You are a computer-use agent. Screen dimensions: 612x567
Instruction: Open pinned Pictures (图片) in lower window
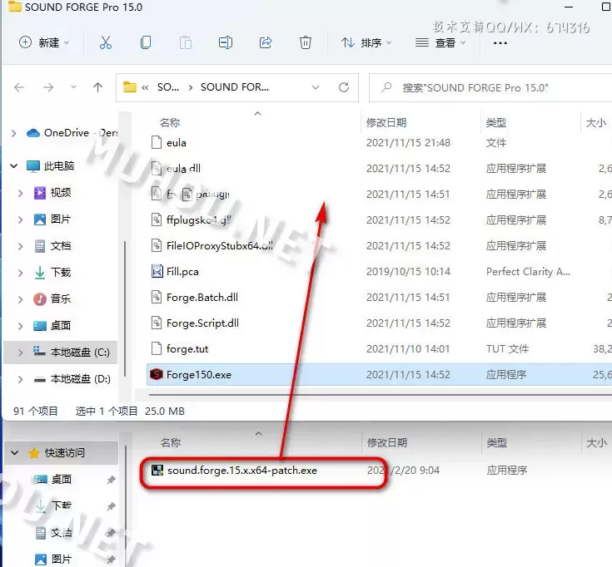53,560
